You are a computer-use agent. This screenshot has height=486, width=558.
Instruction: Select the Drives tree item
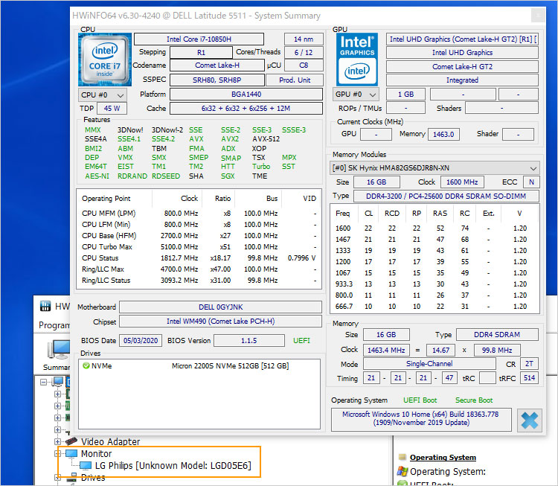93,478
